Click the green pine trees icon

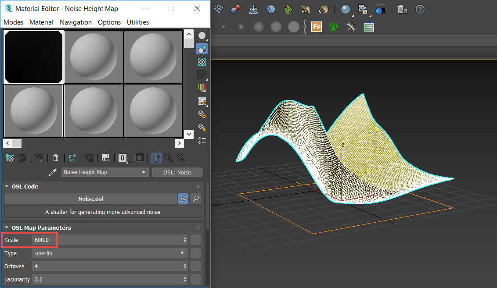tap(334, 27)
